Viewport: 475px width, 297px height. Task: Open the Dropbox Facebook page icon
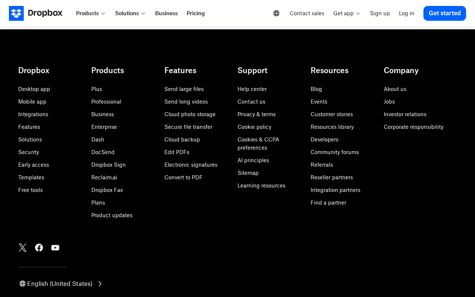39,248
